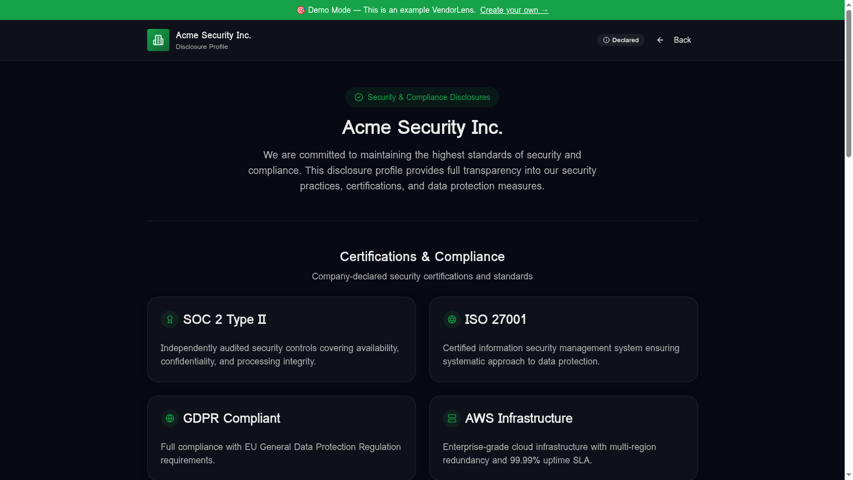
Task: Click the 'Certifications & Compliance' section heading
Action: coord(422,257)
